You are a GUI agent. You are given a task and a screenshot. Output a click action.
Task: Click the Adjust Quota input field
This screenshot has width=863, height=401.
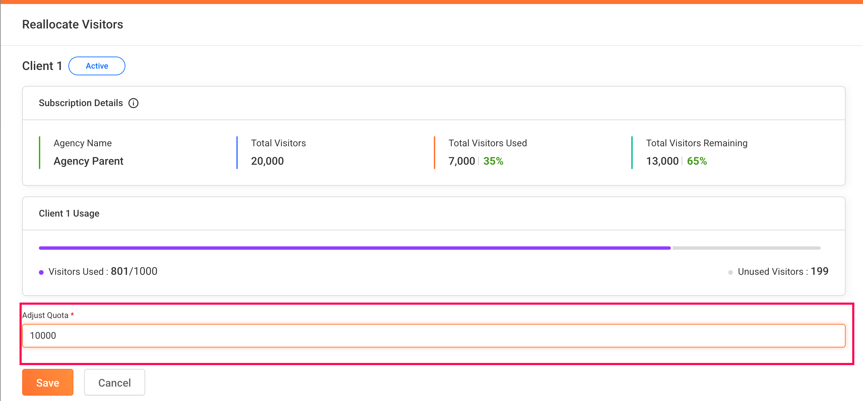tap(433, 335)
